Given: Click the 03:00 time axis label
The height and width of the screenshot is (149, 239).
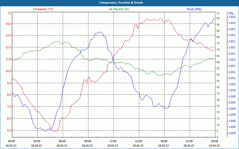Looking at the screenshot, I should pyautogui.click(x=37, y=141).
